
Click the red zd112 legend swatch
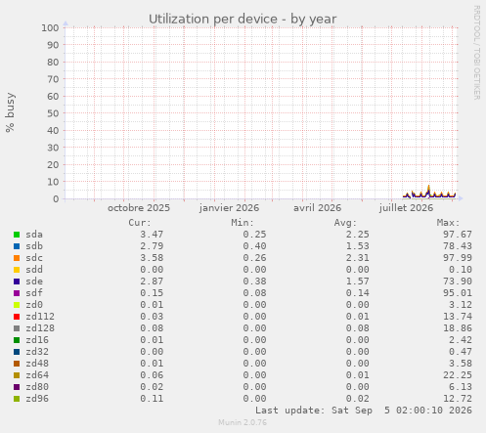tap(17, 317)
